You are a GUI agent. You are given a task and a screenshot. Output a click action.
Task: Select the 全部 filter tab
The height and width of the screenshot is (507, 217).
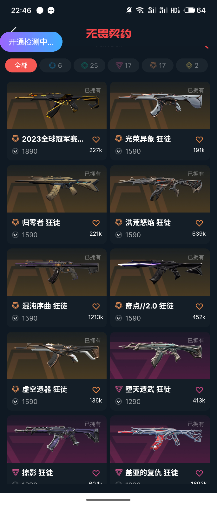(x=21, y=65)
